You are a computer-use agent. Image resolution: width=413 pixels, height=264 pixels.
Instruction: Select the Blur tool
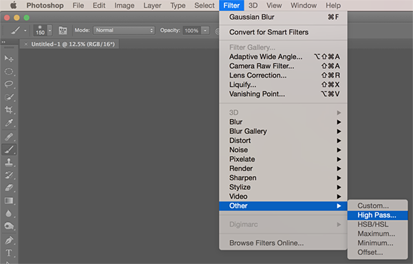[x=9, y=213]
